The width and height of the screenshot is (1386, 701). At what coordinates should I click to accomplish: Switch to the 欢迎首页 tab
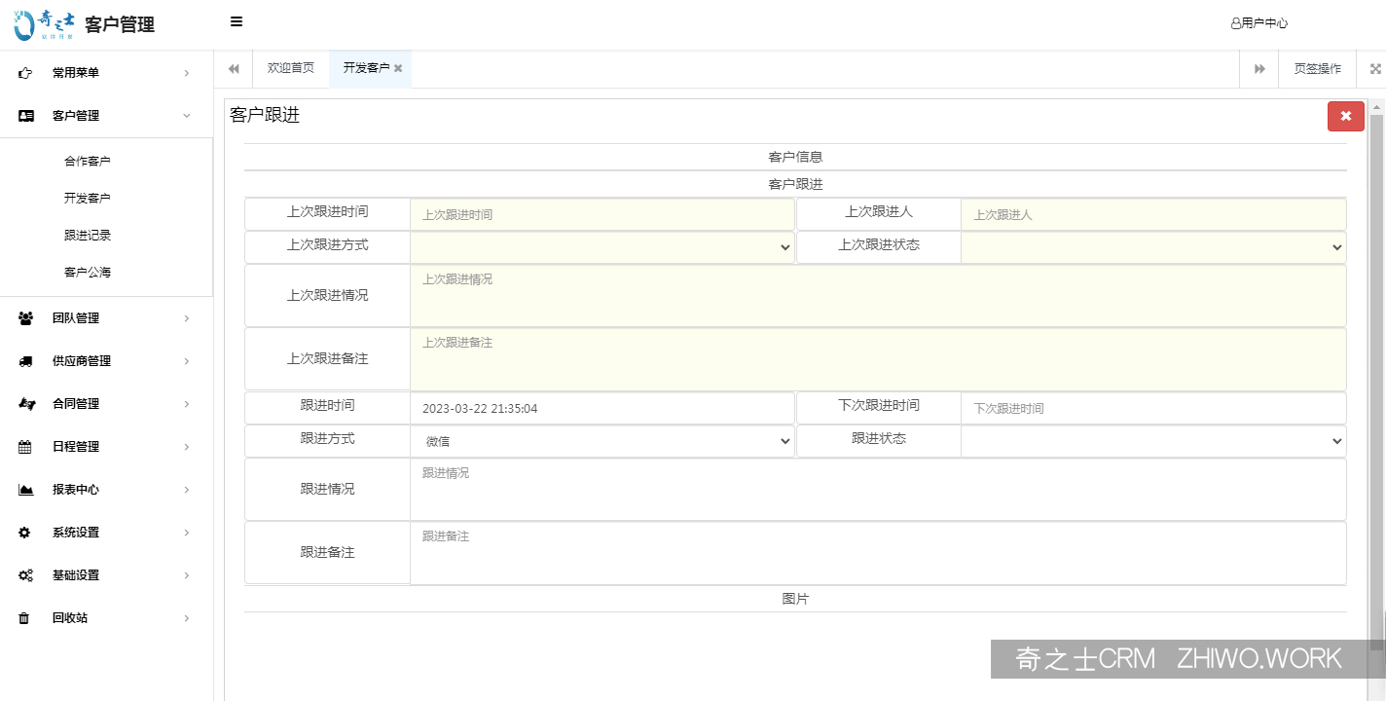pos(289,68)
